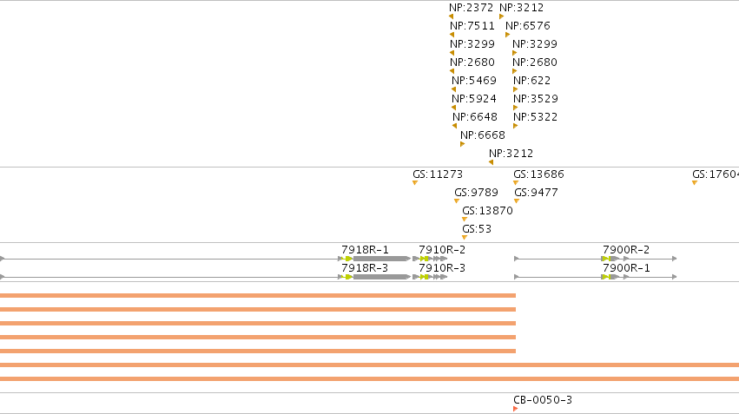The height and width of the screenshot is (414, 739).
Task: Click the right-pointing NP:3299 marker
Action: tap(515, 53)
